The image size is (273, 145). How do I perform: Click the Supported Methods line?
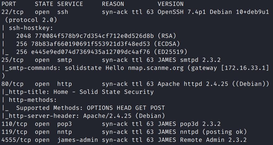pyautogui.click(x=91, y=108)
